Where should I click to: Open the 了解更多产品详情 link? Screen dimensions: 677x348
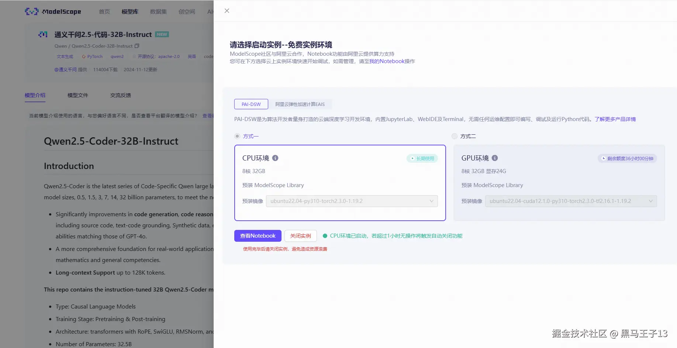615,119
